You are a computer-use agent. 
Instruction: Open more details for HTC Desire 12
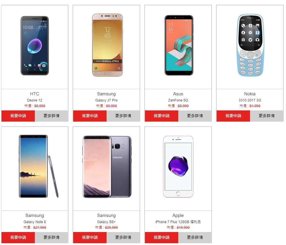[52, 116]
